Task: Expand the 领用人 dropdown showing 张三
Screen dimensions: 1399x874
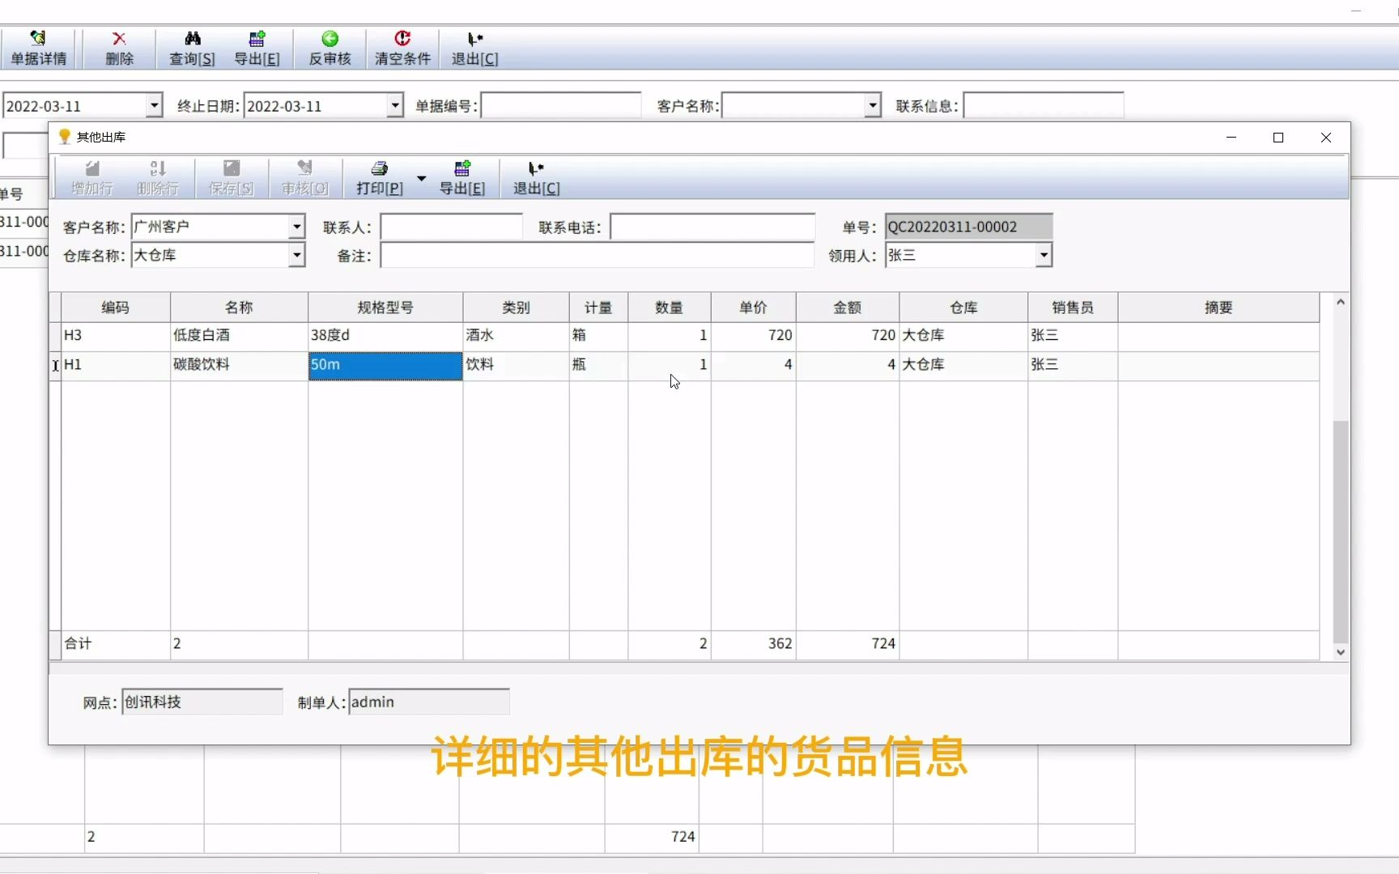Action: point(1044,256)
